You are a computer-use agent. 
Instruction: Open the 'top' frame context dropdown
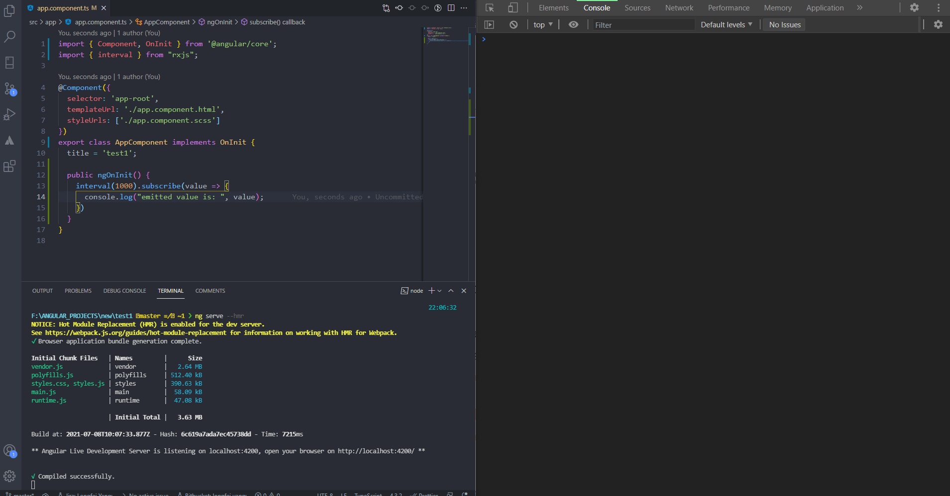pos(542,24)
